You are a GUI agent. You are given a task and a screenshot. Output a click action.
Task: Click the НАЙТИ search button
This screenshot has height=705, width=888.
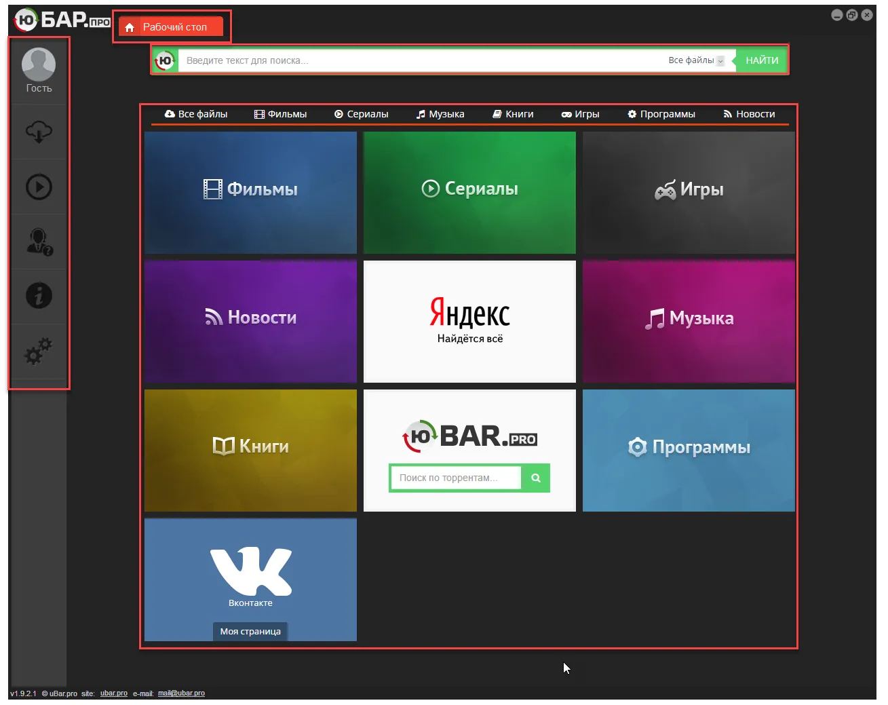(x=762, y=60)
